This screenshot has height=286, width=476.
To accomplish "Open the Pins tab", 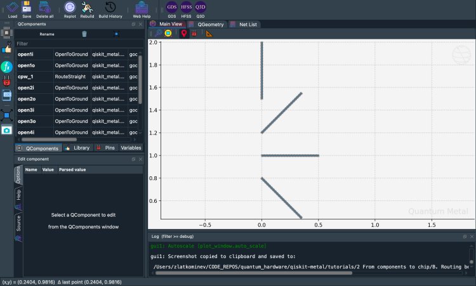I will pyautogui.click(x=106, y=148).
